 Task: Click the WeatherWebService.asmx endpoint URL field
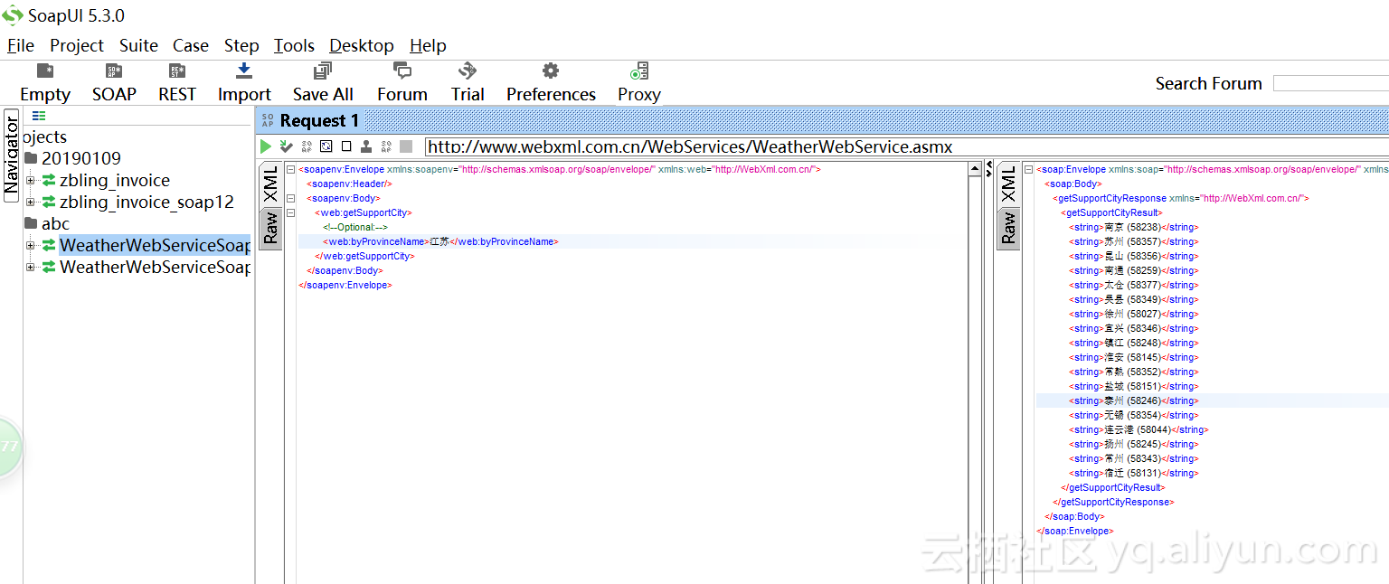point(907,146)
